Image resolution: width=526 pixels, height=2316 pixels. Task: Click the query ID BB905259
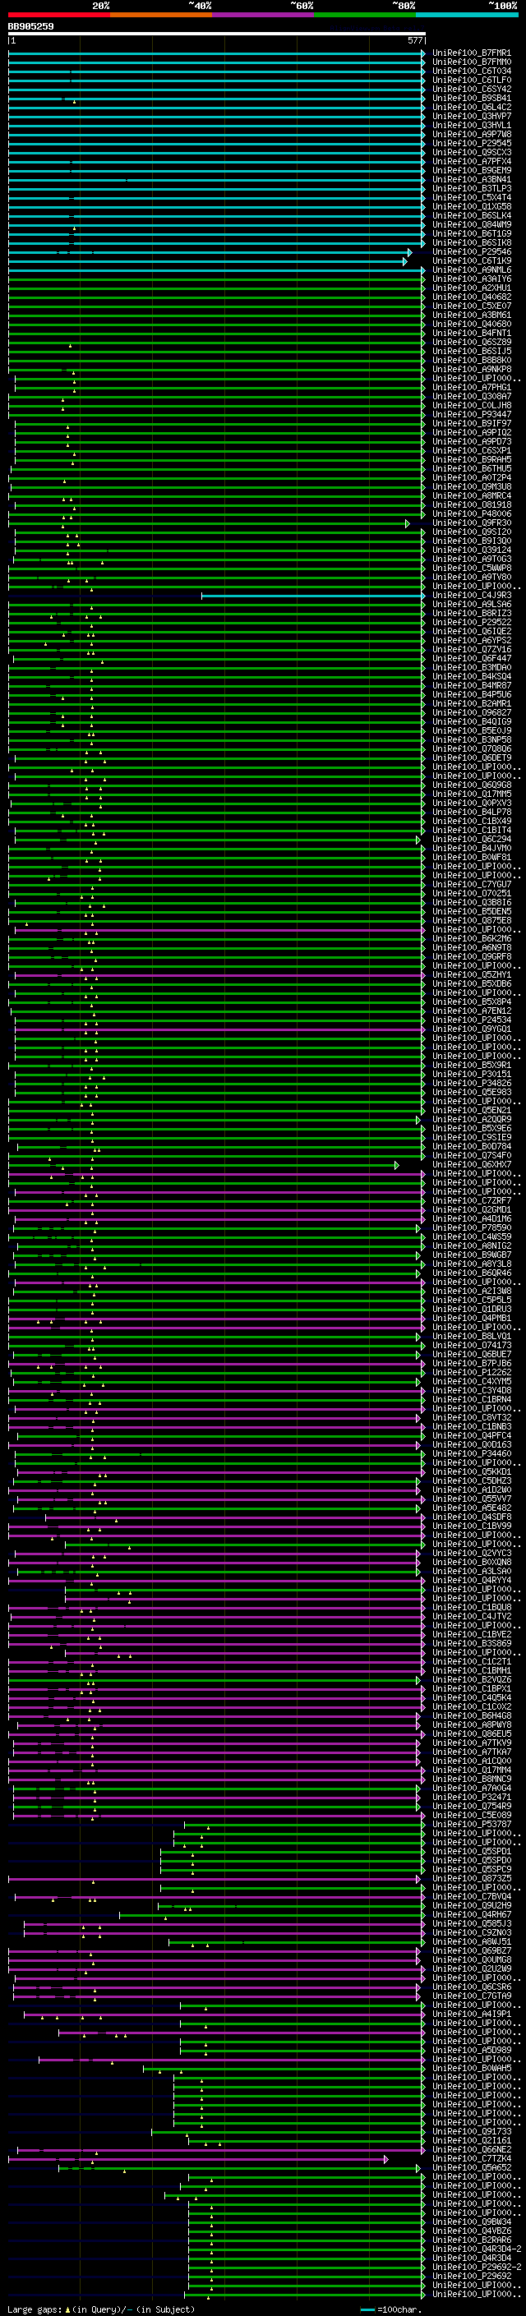(30, 27)
